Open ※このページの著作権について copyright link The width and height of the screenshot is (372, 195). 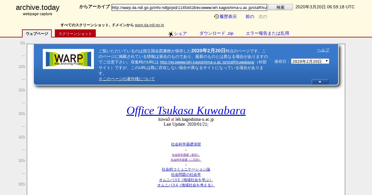click(127, 79)
